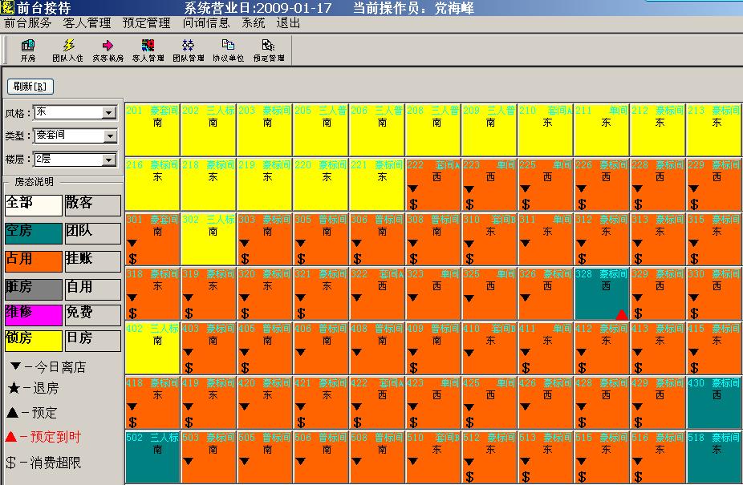Image resolution: width=743 pixels, height=485 pixels.
Task: Select the 客人管理 toolbar icon
Action: (148, 50)
